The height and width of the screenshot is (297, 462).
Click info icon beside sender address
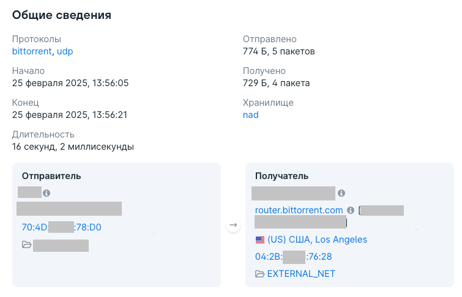47,193
